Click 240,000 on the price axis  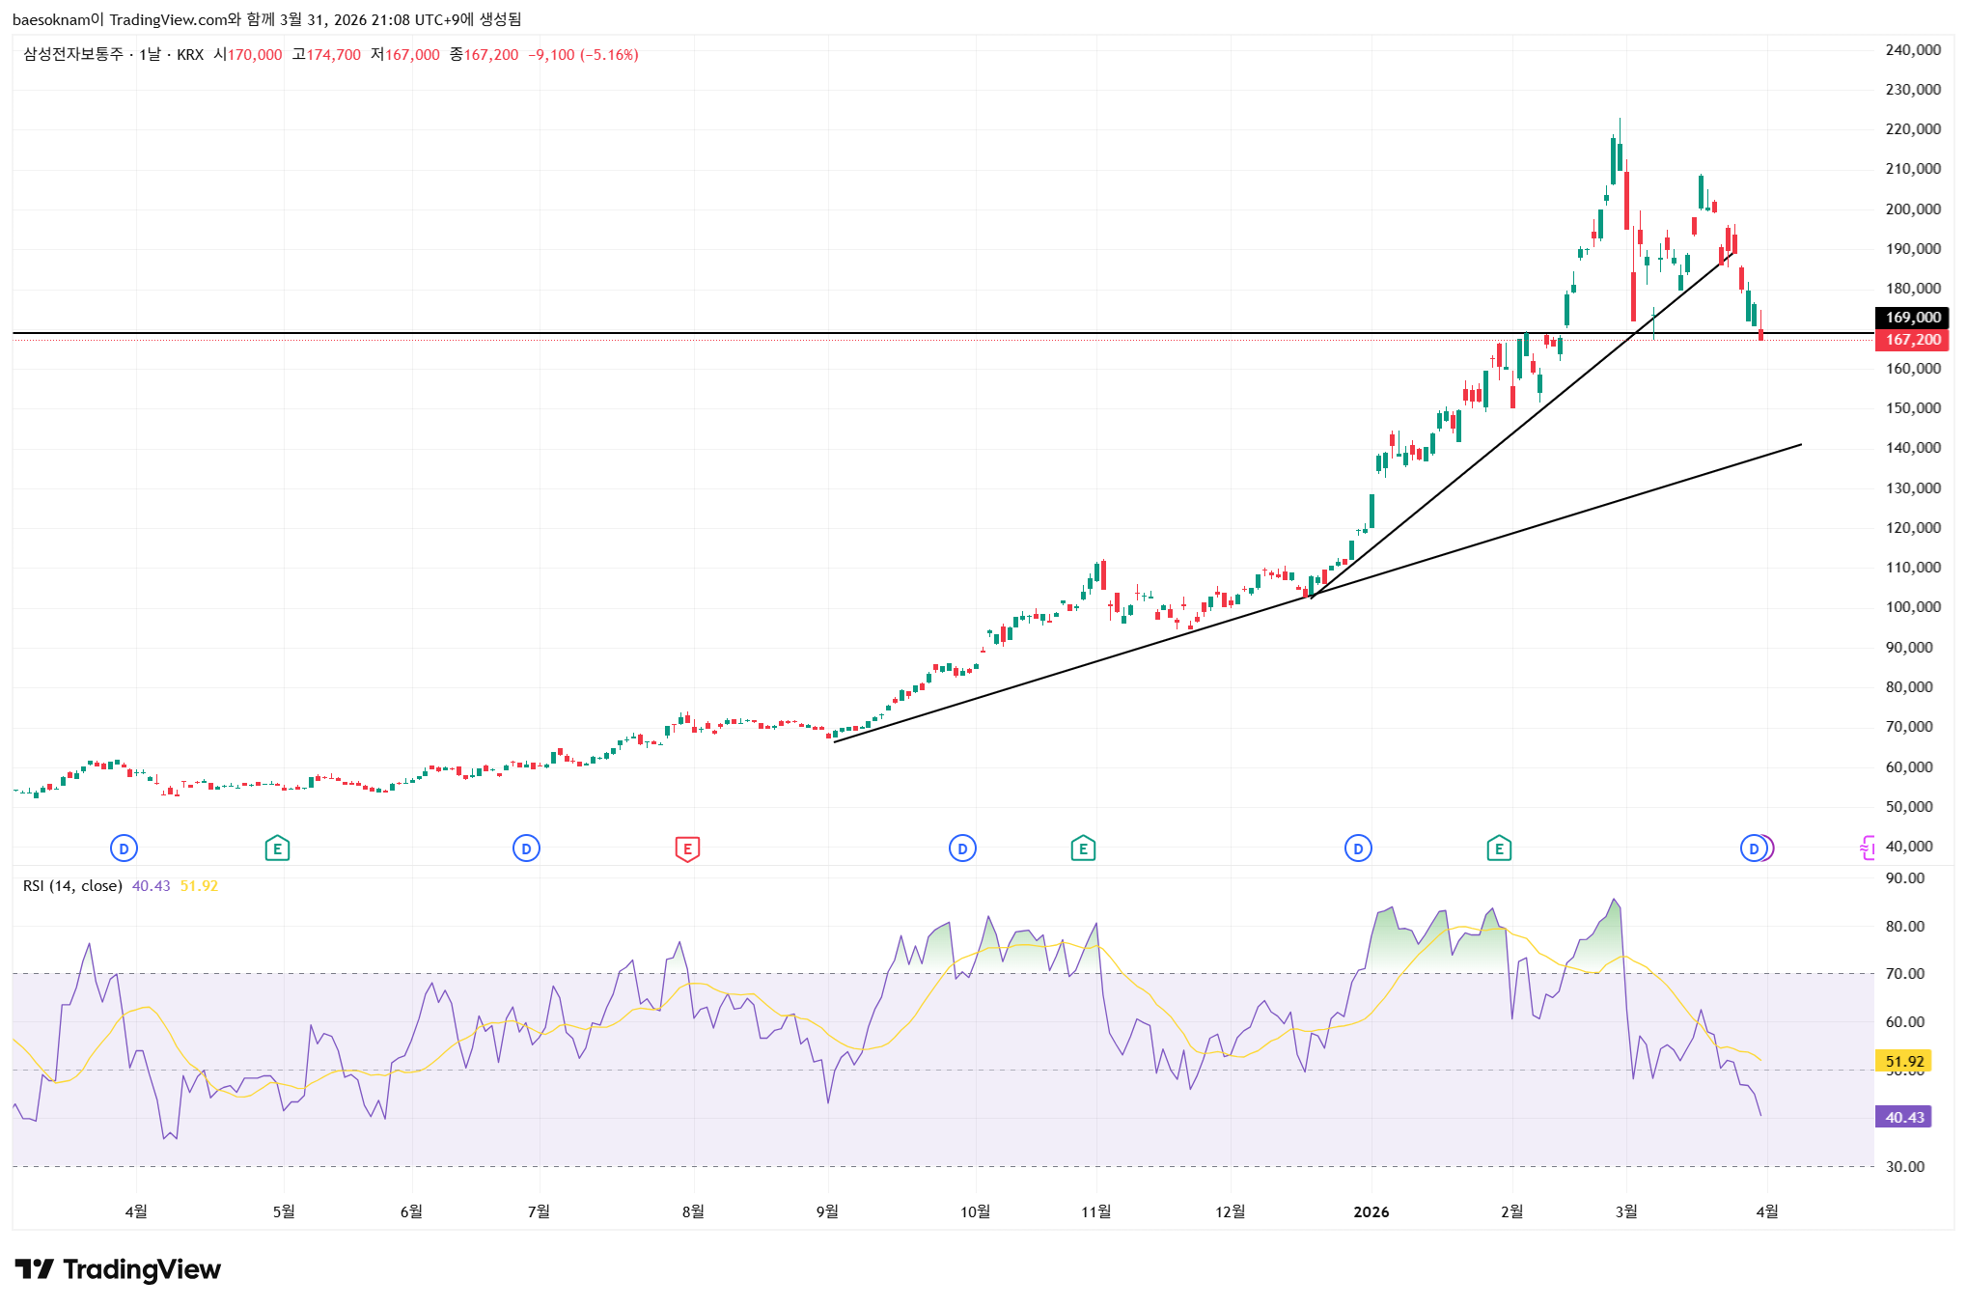pyautogui.click(x=1913, y=50)
